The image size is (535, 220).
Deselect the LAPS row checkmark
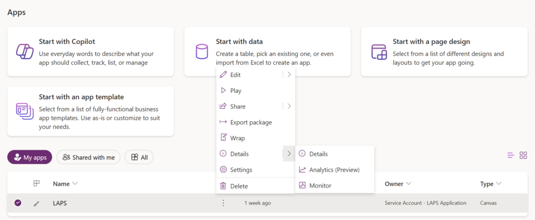click(18, 203)
